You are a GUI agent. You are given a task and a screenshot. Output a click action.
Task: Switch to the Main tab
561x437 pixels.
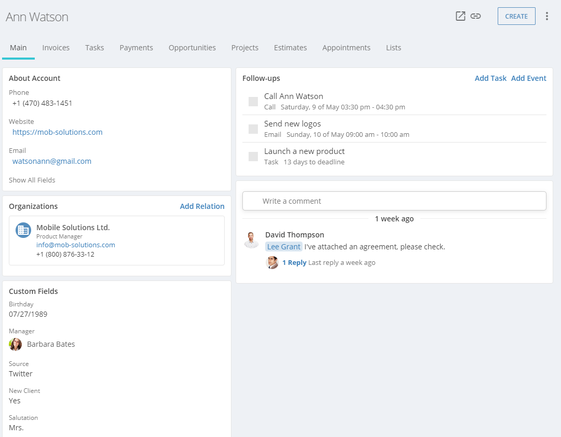[18, 48]
